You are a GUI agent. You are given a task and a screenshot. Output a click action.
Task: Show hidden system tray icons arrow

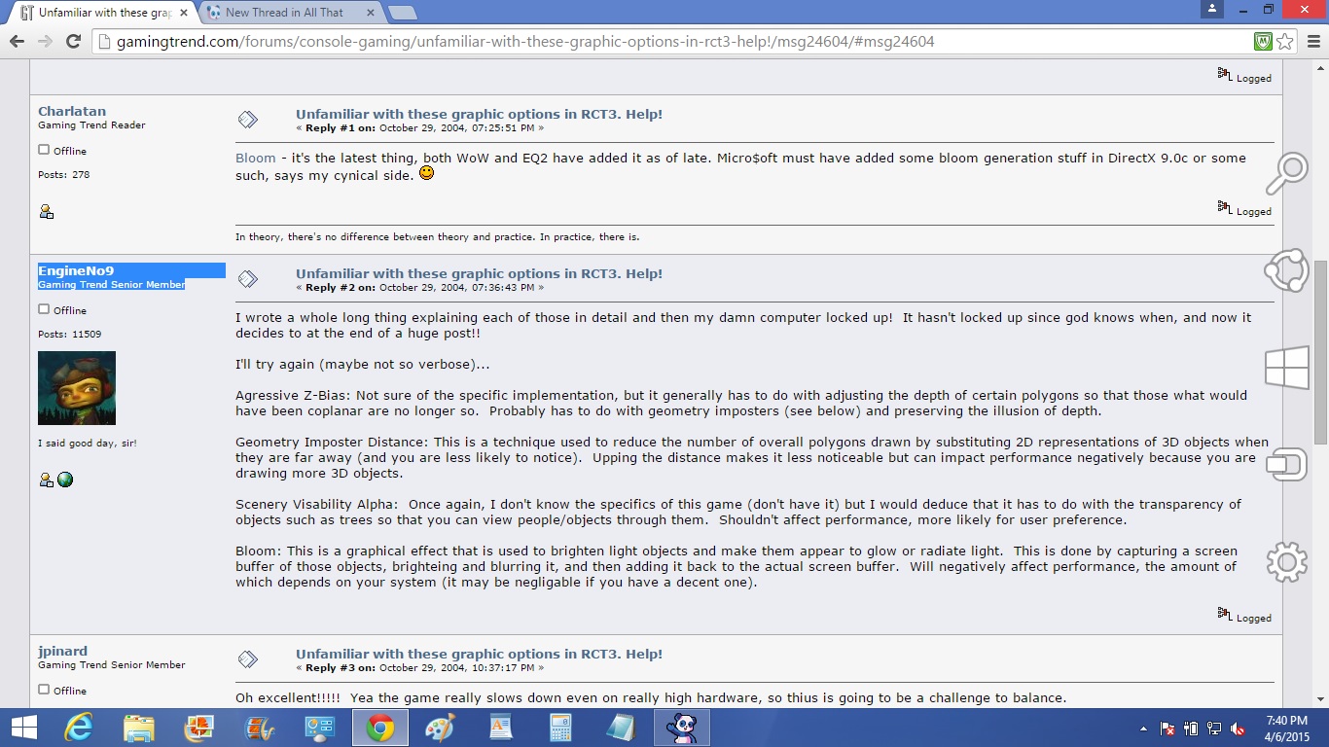[x=1143, y=729]
